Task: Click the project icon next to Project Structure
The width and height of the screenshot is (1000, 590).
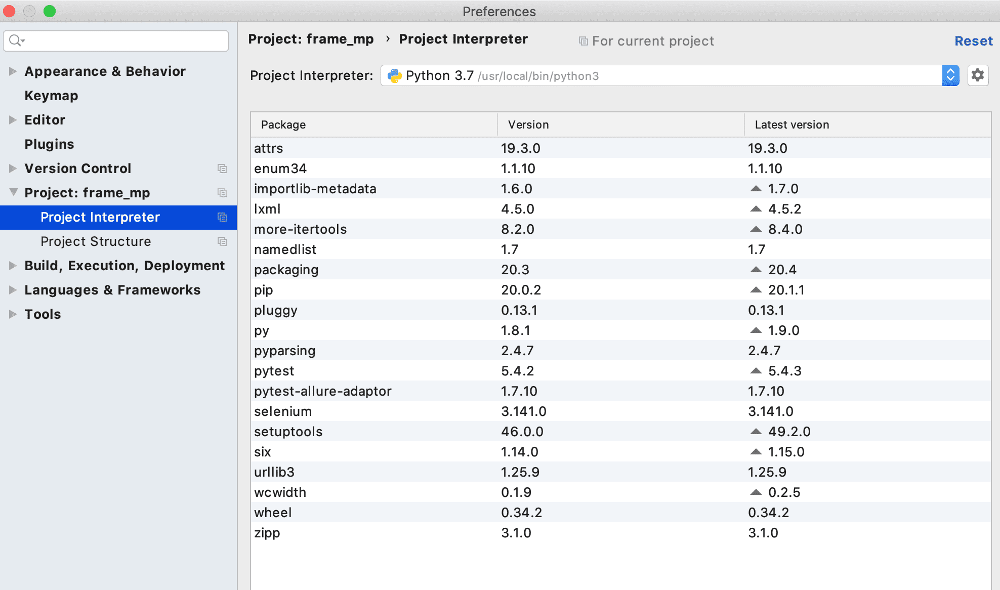Action: tap(222, 241)
